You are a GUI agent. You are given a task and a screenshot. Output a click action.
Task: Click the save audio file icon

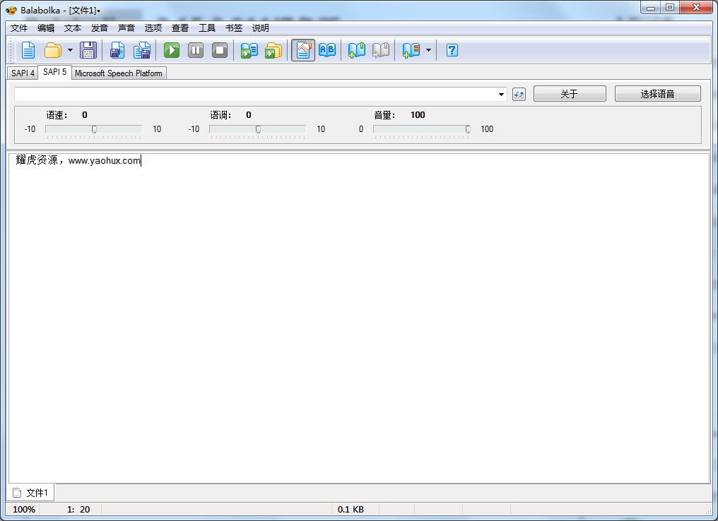coord(117,50)
